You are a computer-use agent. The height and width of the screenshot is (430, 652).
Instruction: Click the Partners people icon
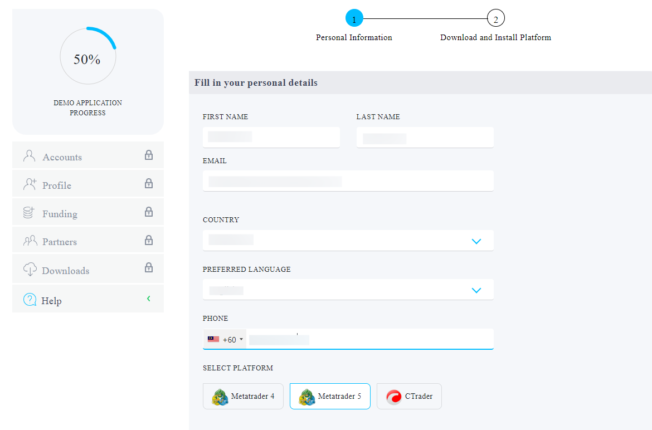[x=30, y=241]
